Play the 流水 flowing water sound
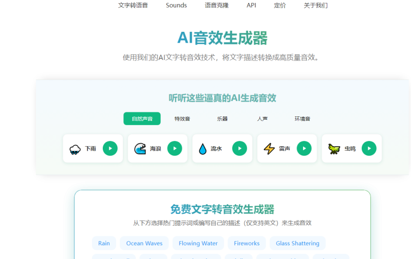411x259 pixels. 239,149
